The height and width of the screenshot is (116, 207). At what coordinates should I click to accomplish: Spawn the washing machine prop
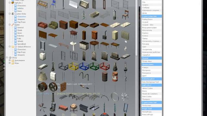[43, 56]
